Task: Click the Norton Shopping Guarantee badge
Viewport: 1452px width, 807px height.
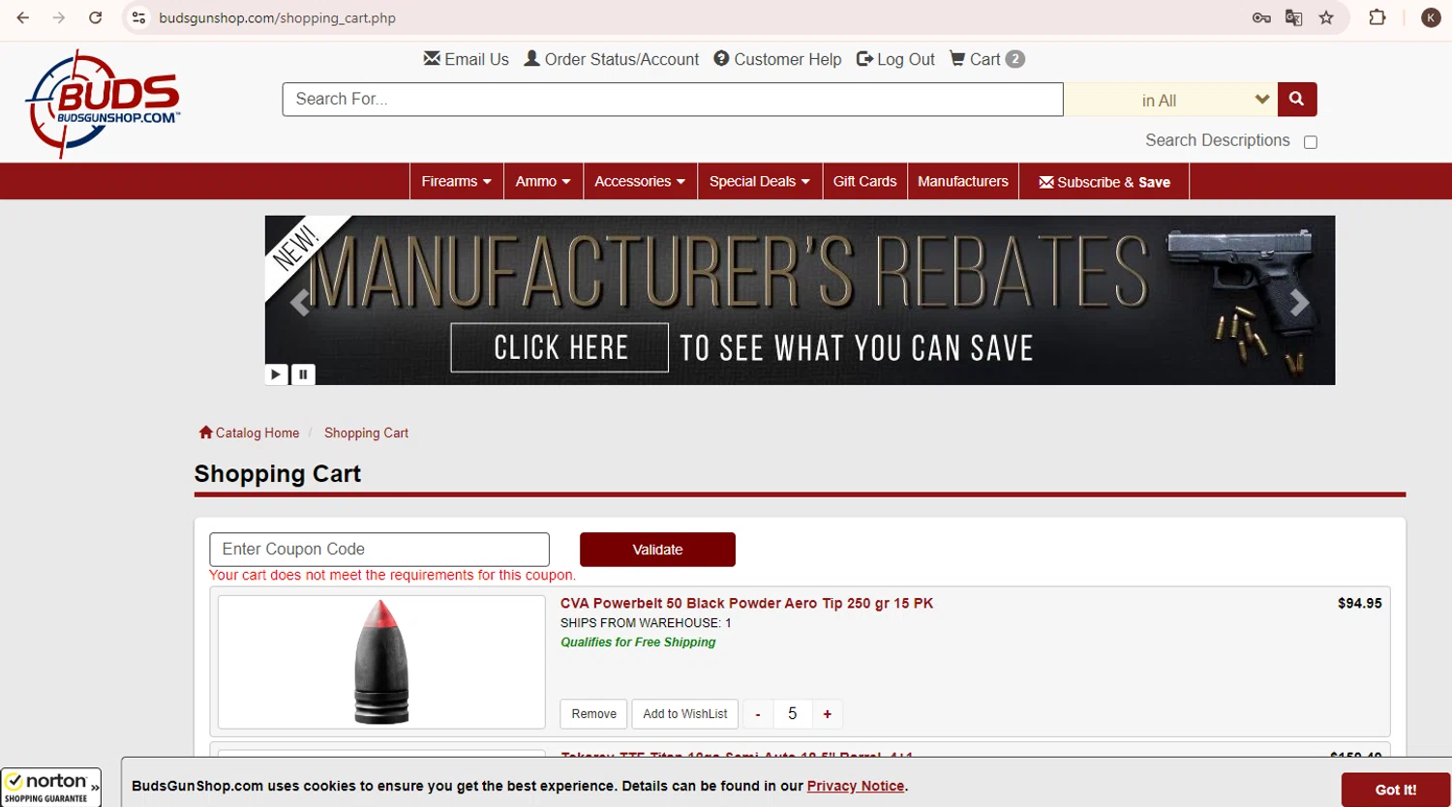Action: pos(50,787)
